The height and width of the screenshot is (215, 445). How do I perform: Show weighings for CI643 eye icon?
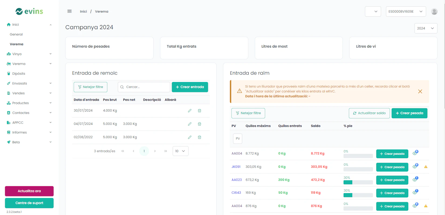tap(415, 193)
